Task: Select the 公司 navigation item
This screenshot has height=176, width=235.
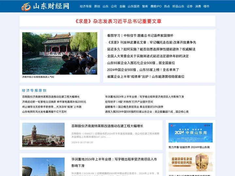Action: [114, 6]
